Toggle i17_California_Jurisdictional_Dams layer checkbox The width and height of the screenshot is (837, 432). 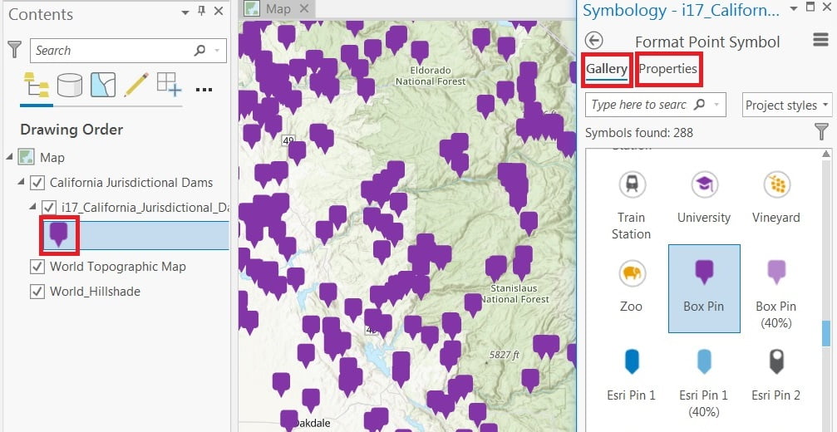(x=49, y=207)
